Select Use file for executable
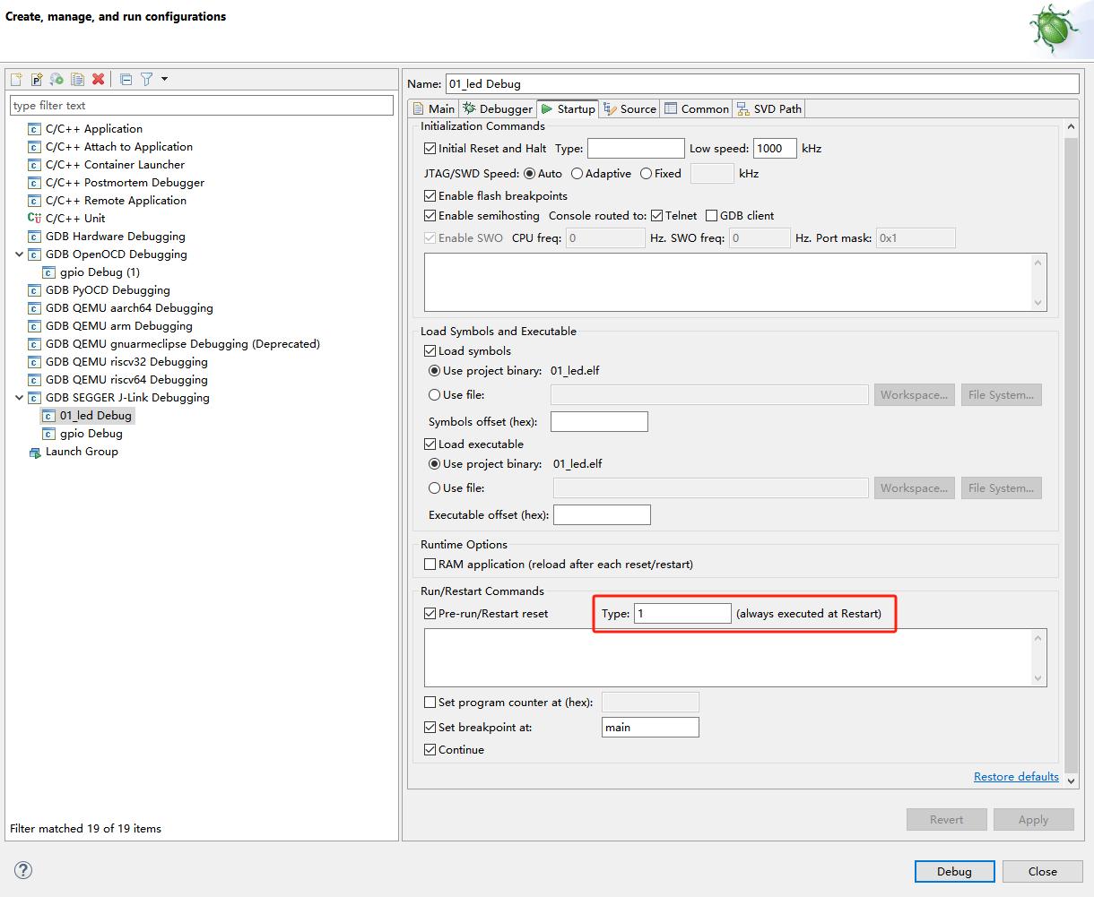 coord(435,488)
